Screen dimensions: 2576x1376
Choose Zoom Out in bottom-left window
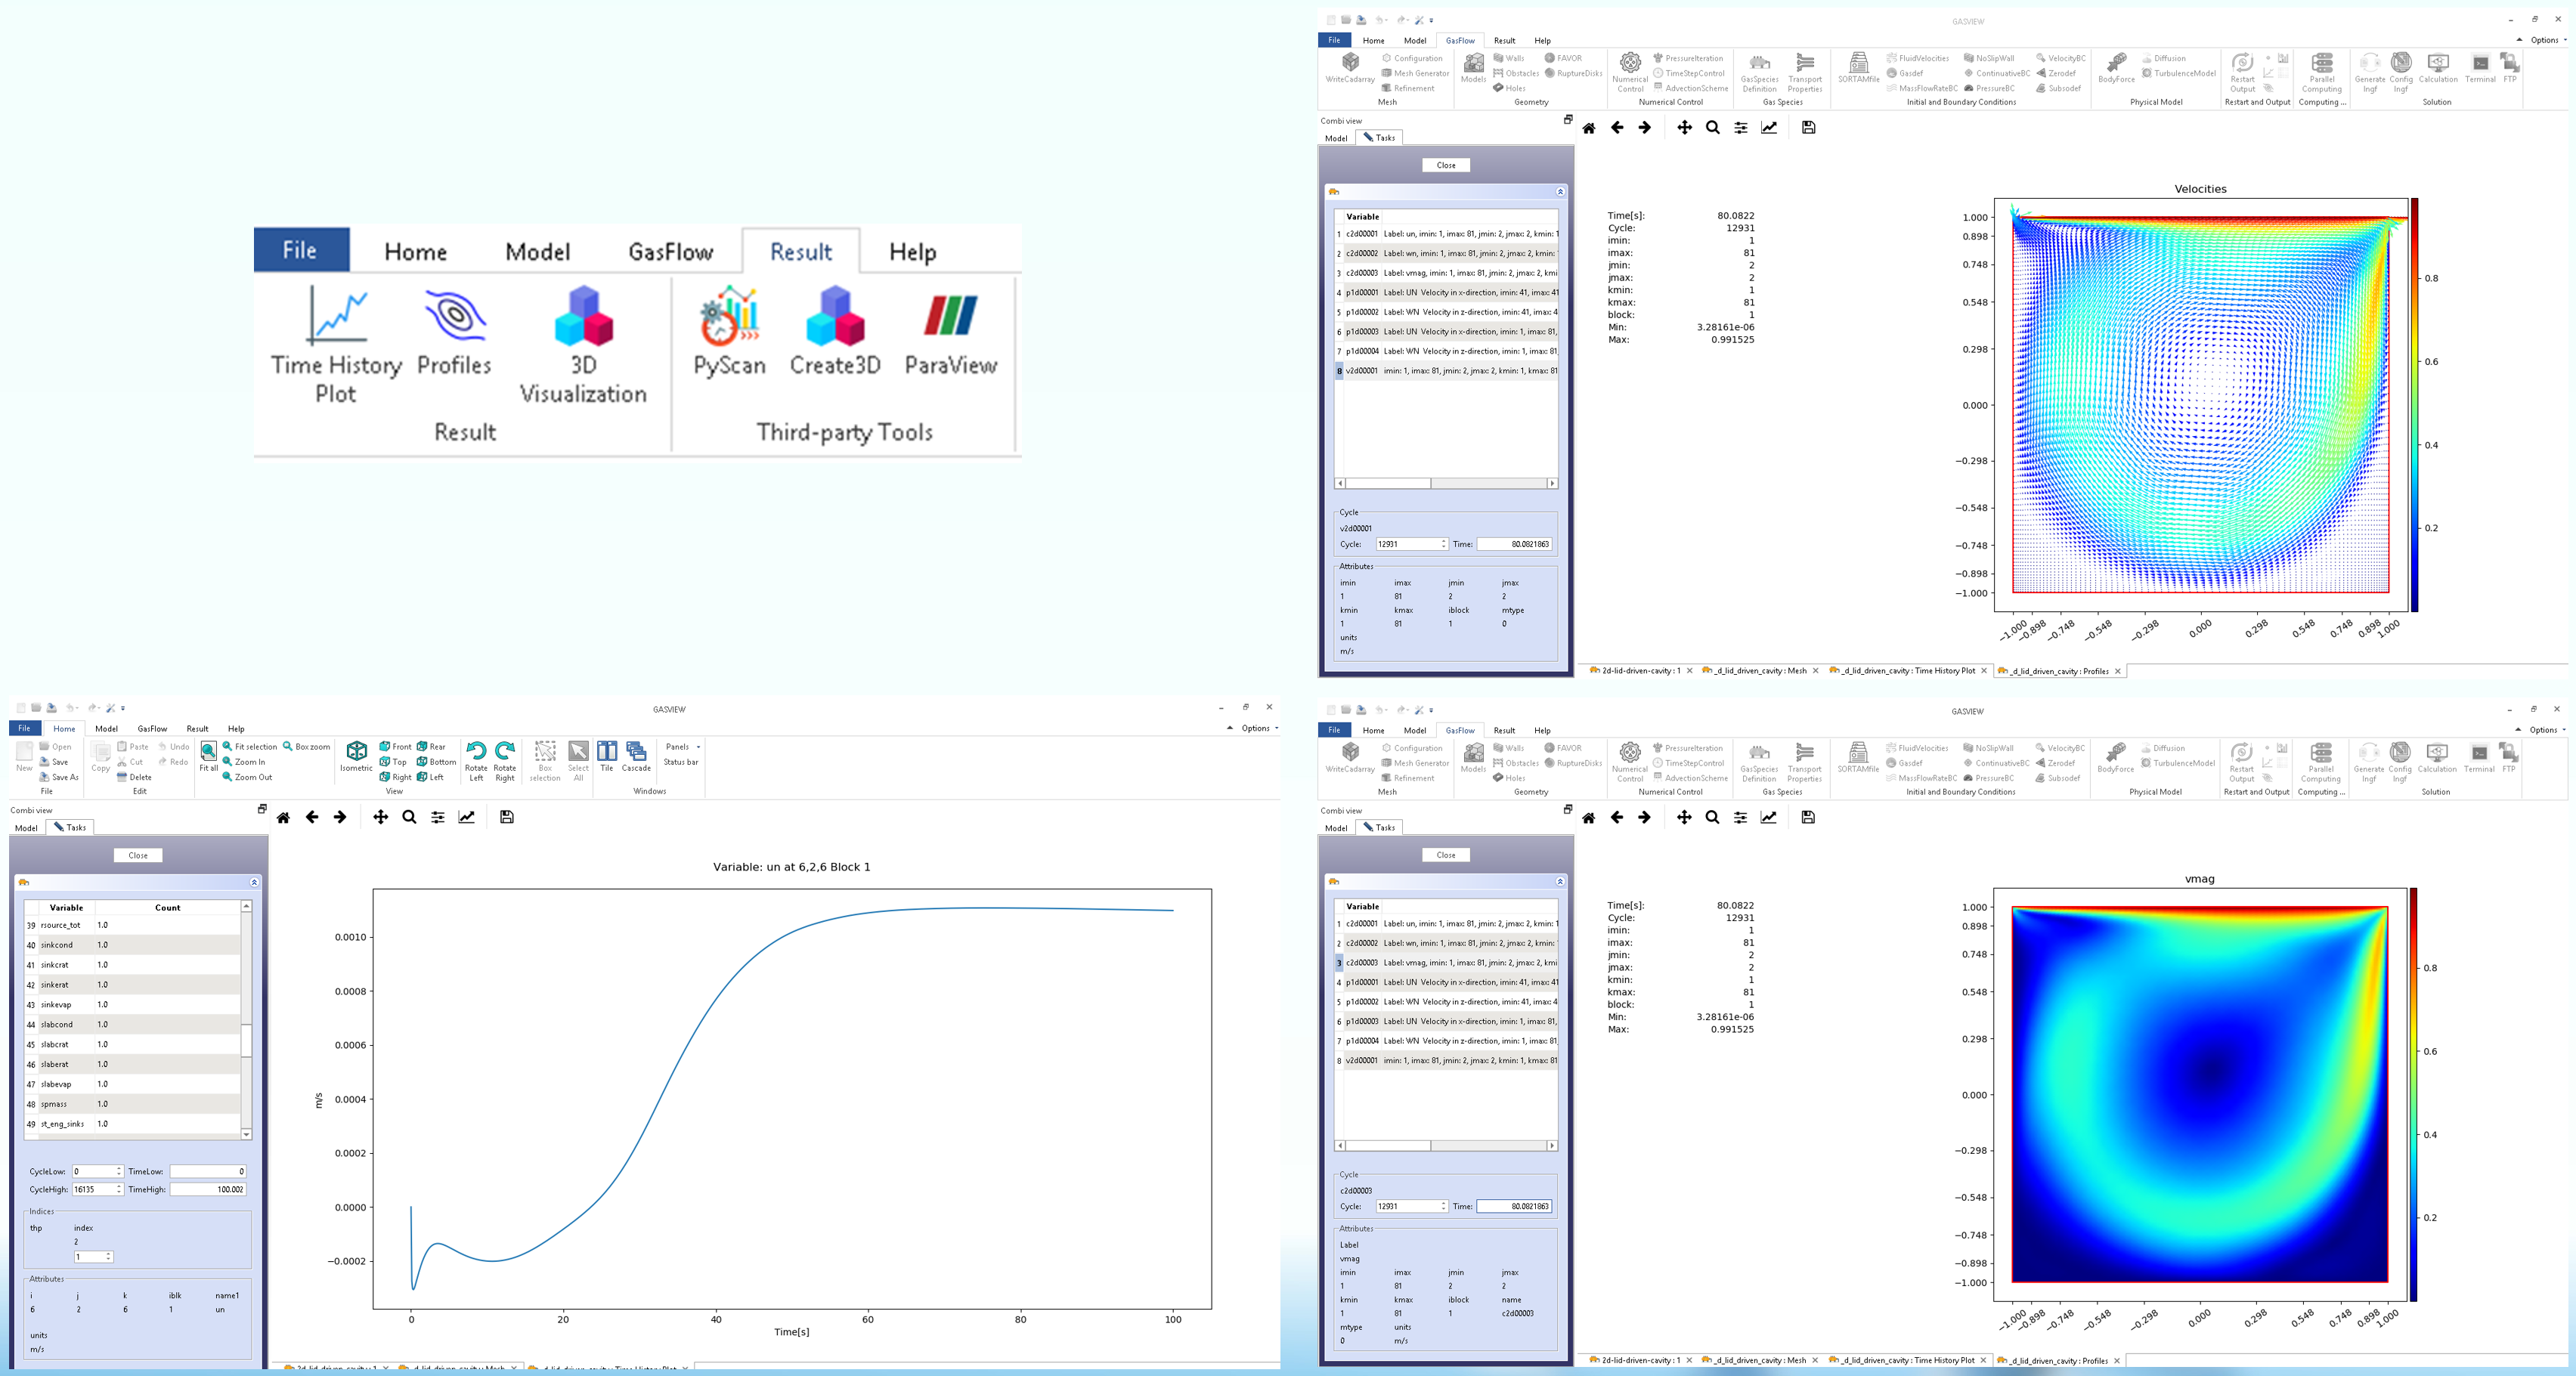click(x=247, y=777)
